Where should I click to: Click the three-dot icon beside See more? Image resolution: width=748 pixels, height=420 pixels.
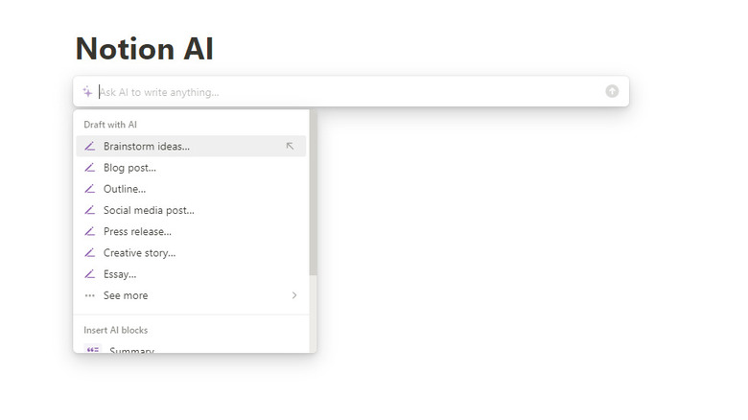(x=90, y=295)
